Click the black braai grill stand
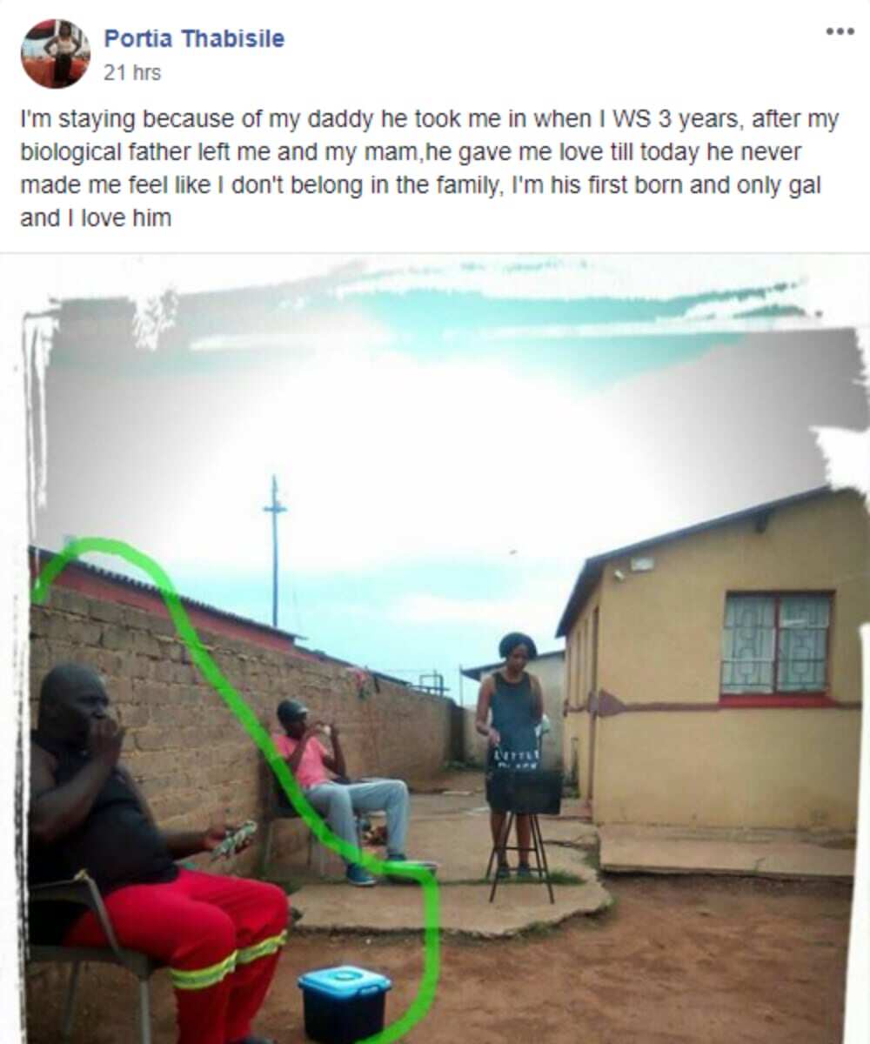Image resolution: width=870 pixels, height=1044 pixels. pos(522,830)
